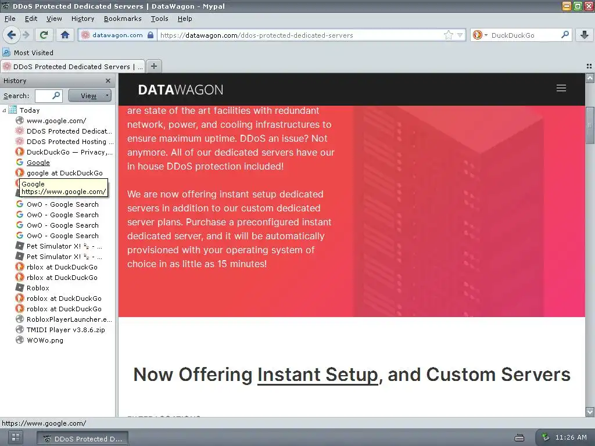
Task: Click the page scrollbar up arrow
Action: (590, 78)
